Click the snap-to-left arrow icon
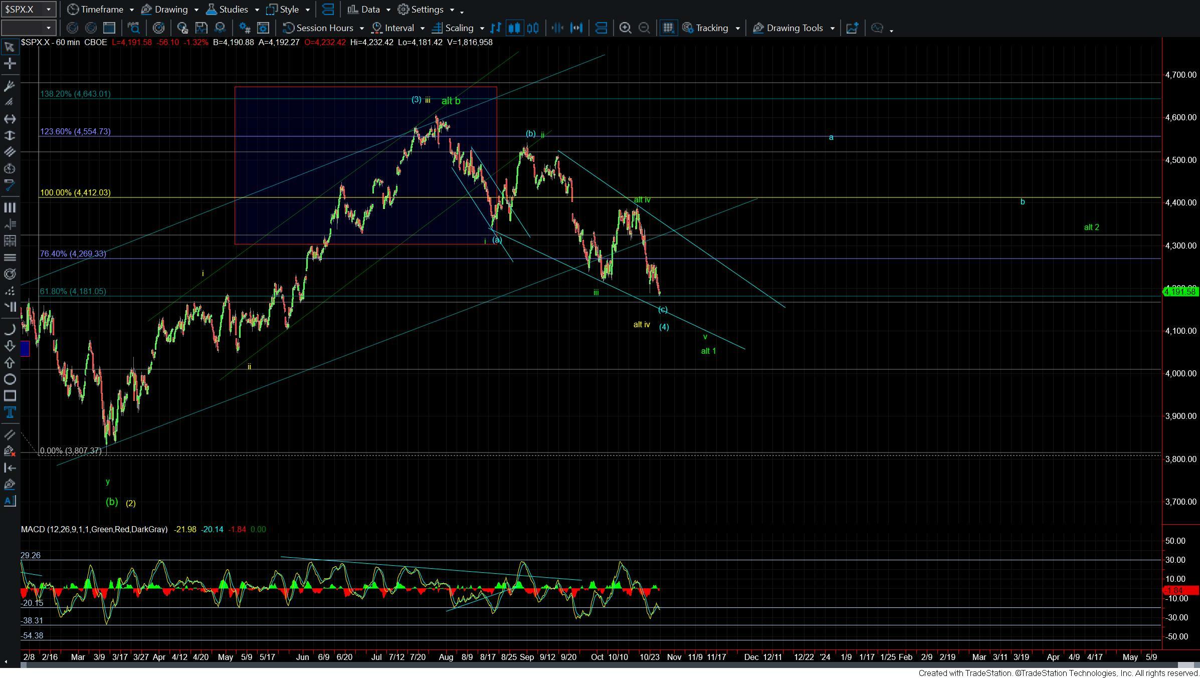The width and height of the screenshot is (1200, 678). point(10,468)
